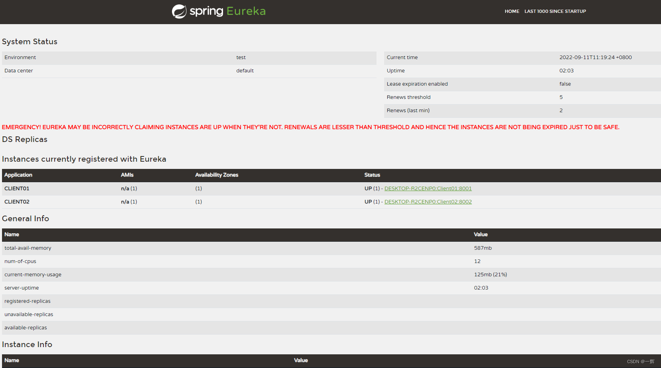Click the Instance Info heading
Image resolution: width=661 pixels, height=368 pixels.
click(27, 344)
